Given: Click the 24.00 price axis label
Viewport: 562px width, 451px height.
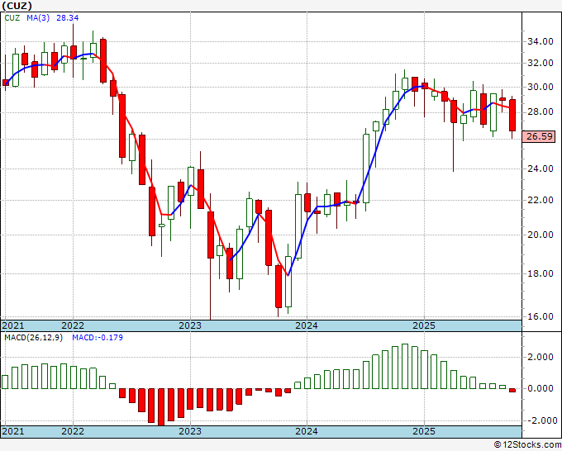Looking at the screenshot, I should [541, 169].
